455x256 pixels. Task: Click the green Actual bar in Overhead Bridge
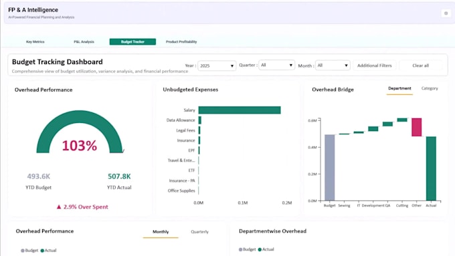[x=431, y=168]
